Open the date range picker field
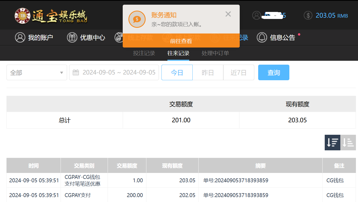The image size is (358, 202). click(119, 72)
